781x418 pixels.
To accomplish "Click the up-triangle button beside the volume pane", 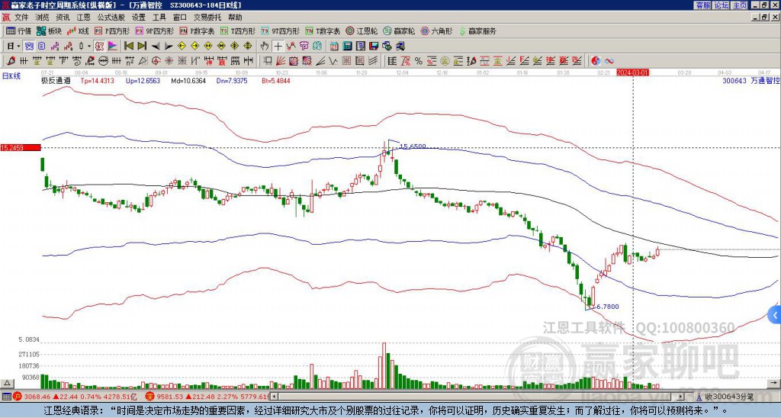I will click(6, 383).
